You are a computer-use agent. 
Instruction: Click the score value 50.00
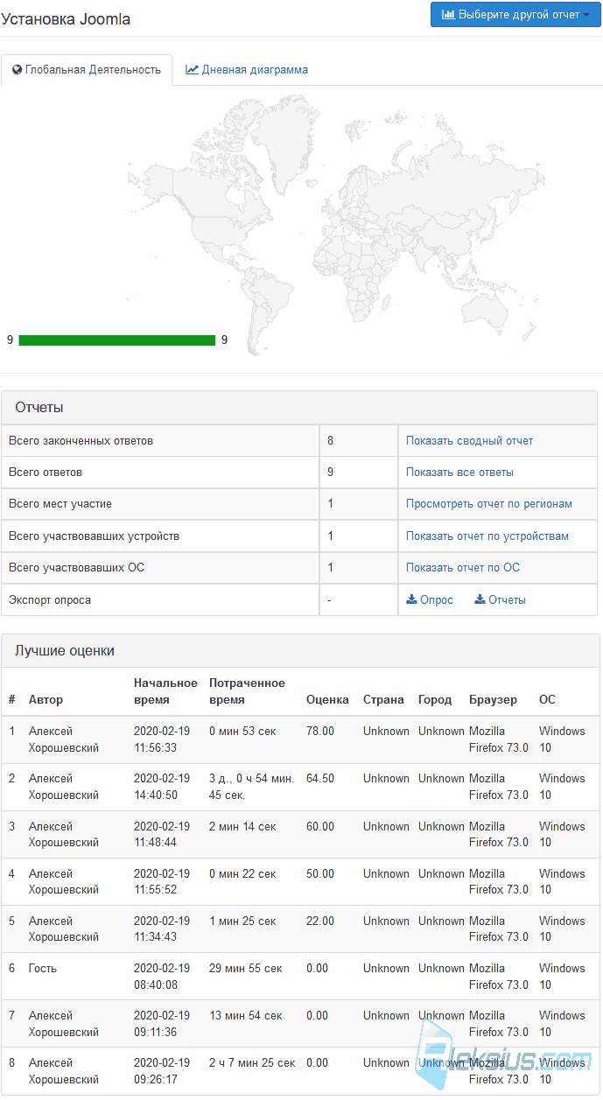coord(320,873)
